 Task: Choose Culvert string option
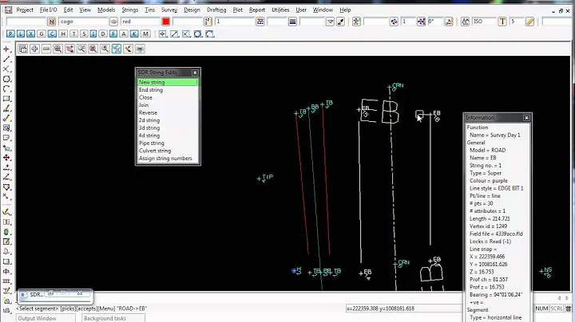168,151
